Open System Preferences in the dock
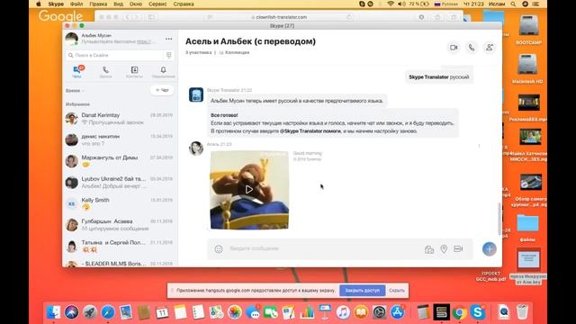 379,312
